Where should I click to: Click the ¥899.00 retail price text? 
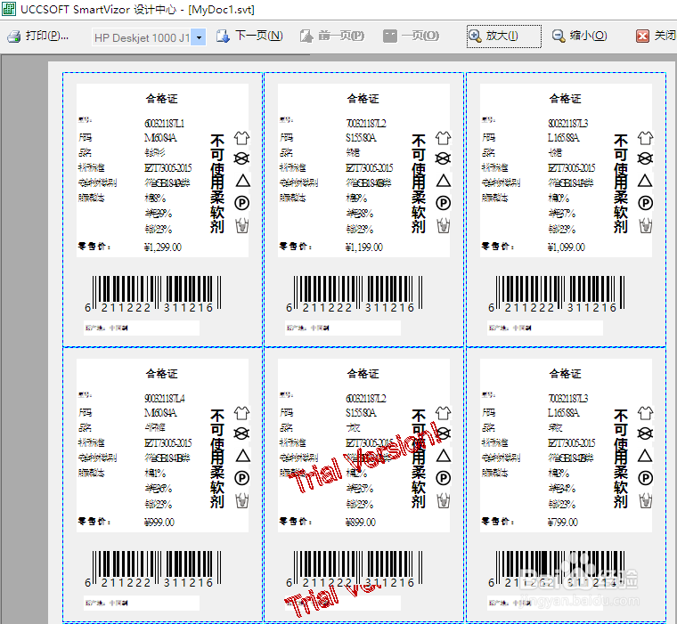(x=361, y=523)
